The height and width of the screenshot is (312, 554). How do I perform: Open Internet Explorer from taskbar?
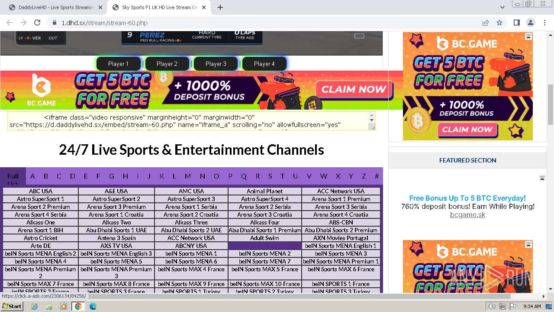tap(35, 306)
